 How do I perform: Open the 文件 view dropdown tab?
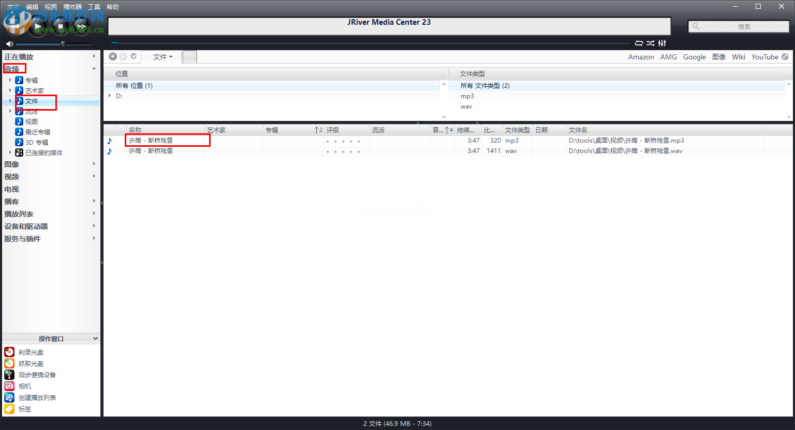(x=163, y=57)
